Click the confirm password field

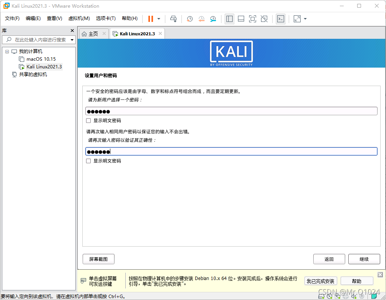231,151
